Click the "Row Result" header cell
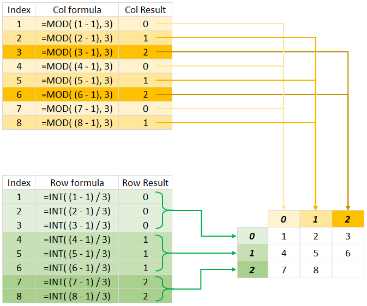 coord(145,183)
